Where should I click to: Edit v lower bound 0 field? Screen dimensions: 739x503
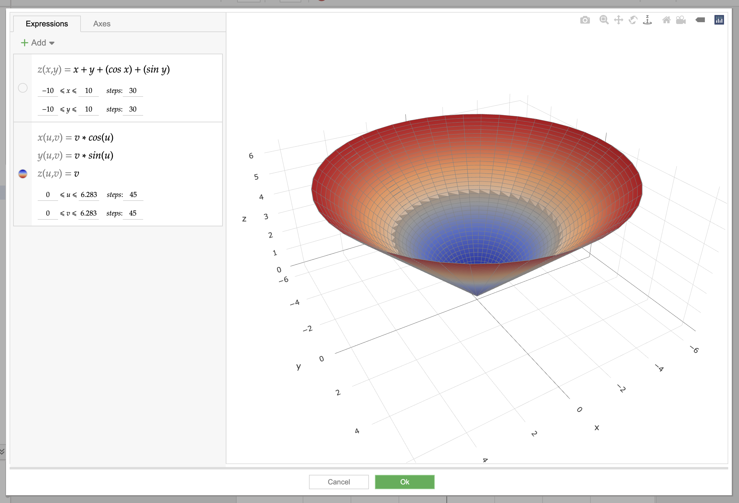48,213
